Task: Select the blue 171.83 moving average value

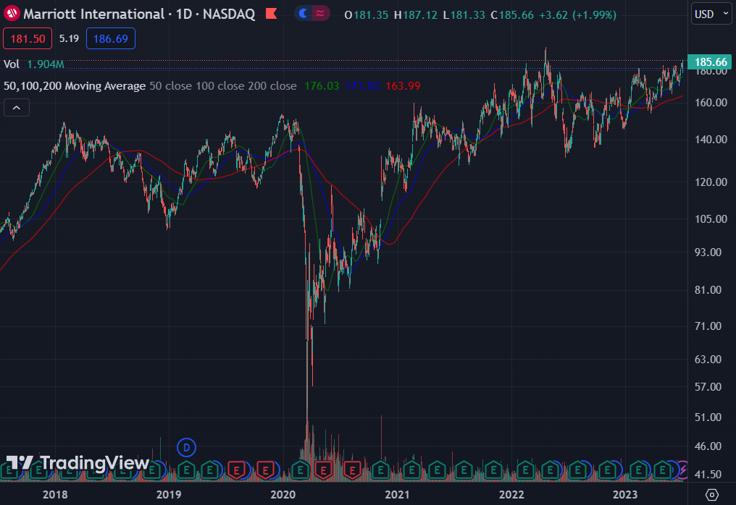Action: [x=362, y=86]
